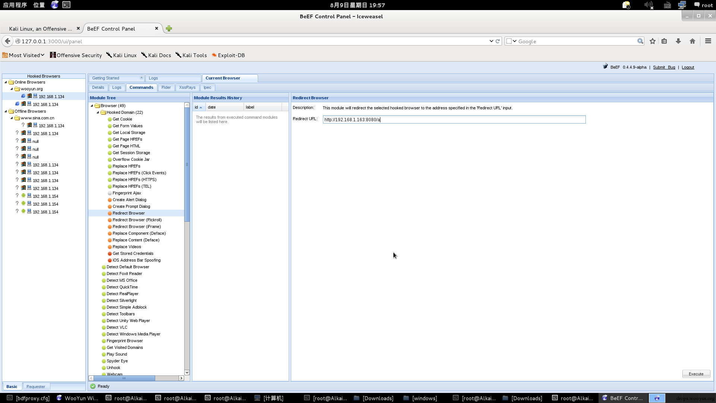This screenshot has width=716, height=403.
Task: Open the Offensive Security bookmark
Action: [x=76, y=55]
